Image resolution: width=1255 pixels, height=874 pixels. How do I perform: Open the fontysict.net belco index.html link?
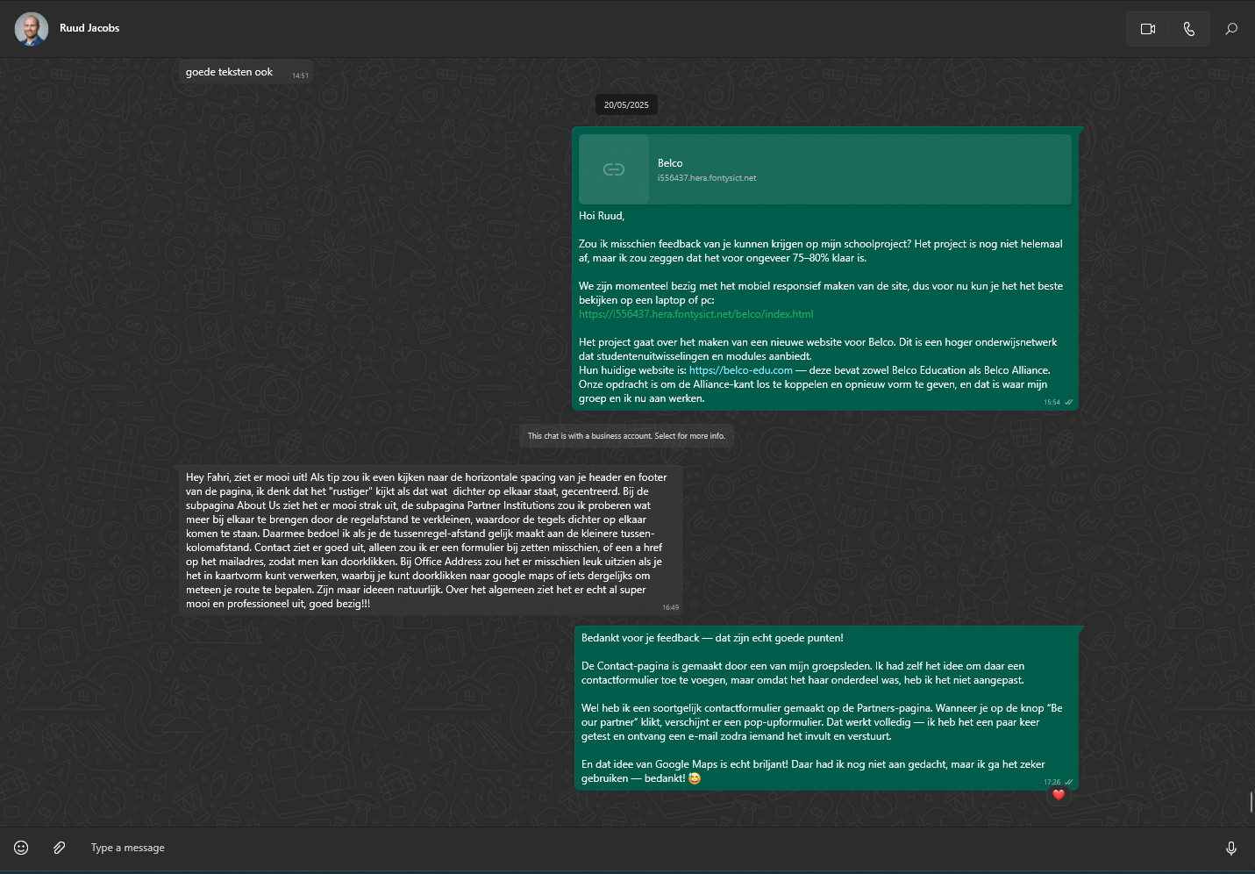[x=695, y=314]
